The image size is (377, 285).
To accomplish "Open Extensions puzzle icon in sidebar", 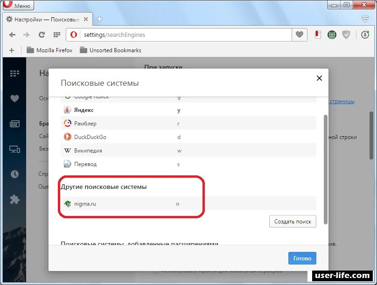I will coord(14,199).
